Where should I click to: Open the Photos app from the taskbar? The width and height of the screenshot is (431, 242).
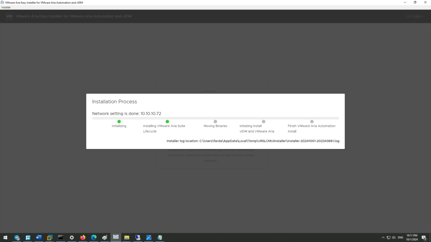pos(149,238)
